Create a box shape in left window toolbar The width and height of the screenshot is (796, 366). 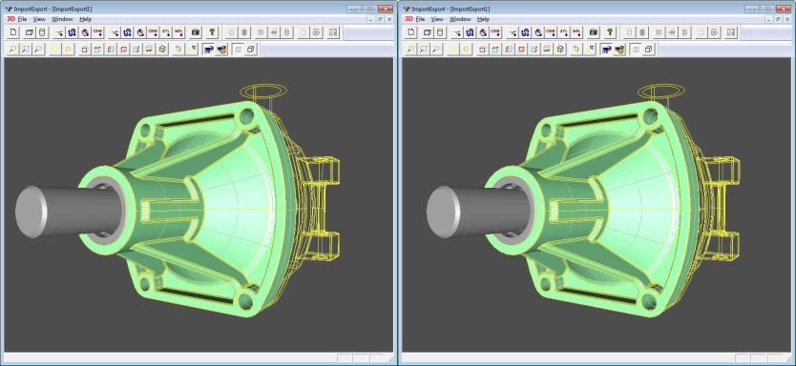(30, 32)
